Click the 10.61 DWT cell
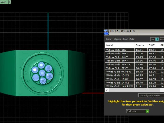Image resolution: width=164 pixels, height=123 pixels. pyautogui.click(x=153, y=50)
